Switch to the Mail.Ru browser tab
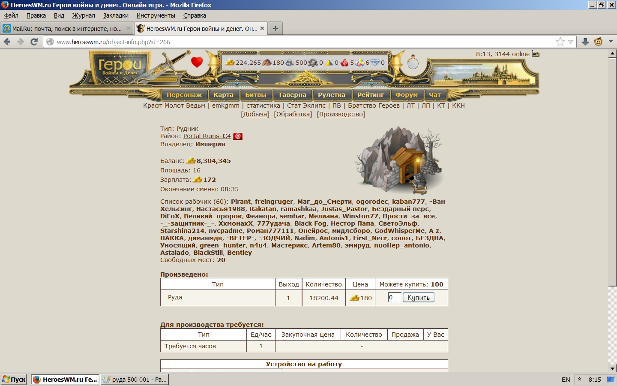Image resolution: width=617 pixels, height=386 pixels. 67,28
